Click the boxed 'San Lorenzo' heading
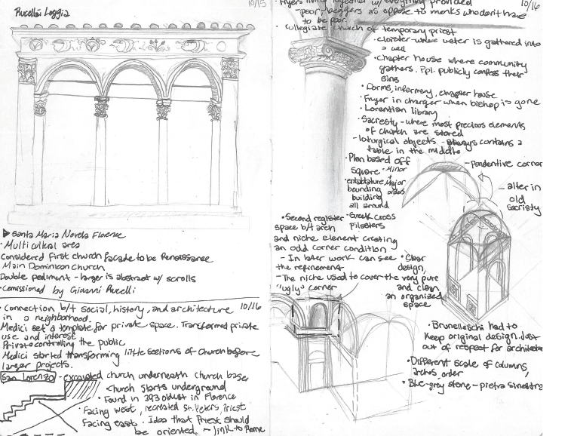Screen dimensions: 574x436 coord(29,377)
